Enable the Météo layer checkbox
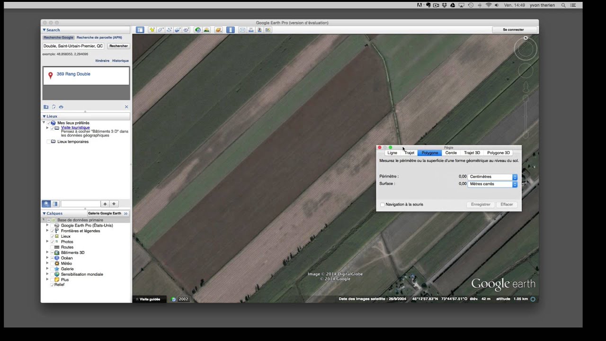The height and width of the screenshot is (341, 606). (x=52, y=263)
